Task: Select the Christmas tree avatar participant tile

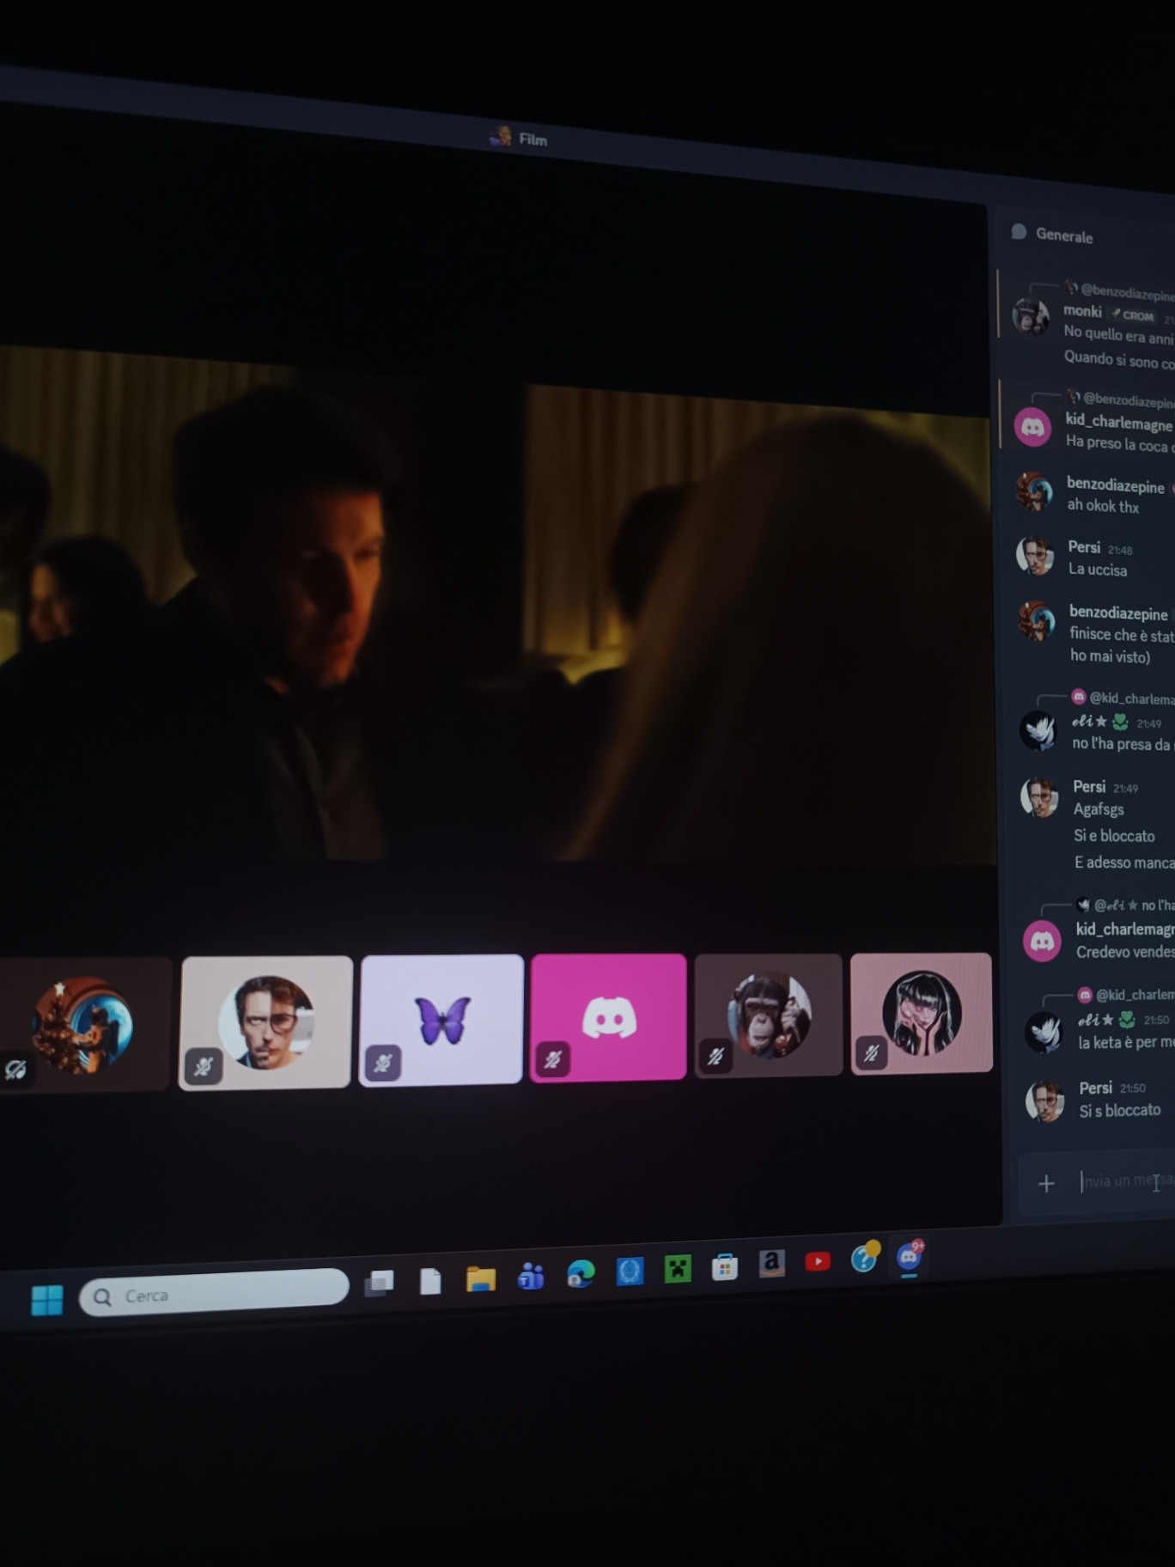Action: coord(84,1024)
